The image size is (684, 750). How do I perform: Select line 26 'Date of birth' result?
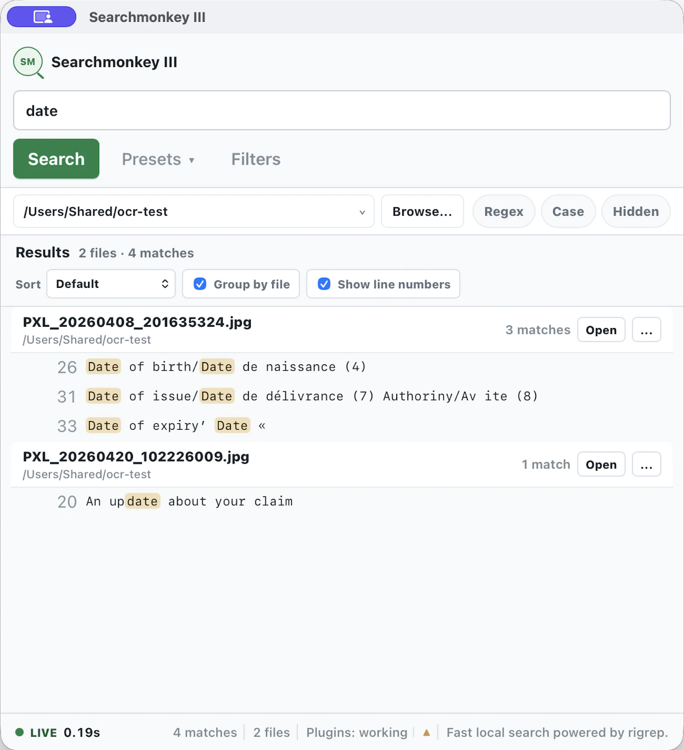coord(342,367)
